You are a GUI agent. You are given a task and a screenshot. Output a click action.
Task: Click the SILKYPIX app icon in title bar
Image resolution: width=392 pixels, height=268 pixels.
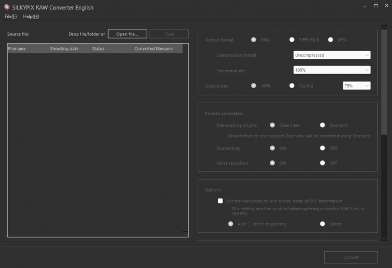[x=6, y=7]
